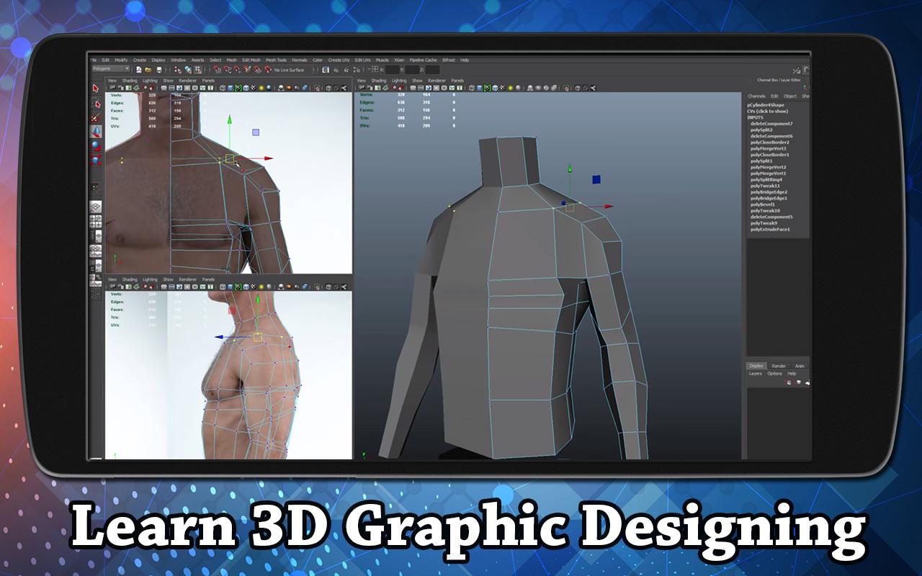Open Lighting menu of the perspective viewport
This screenshot has height=576, width=922.
pos(399,81)
